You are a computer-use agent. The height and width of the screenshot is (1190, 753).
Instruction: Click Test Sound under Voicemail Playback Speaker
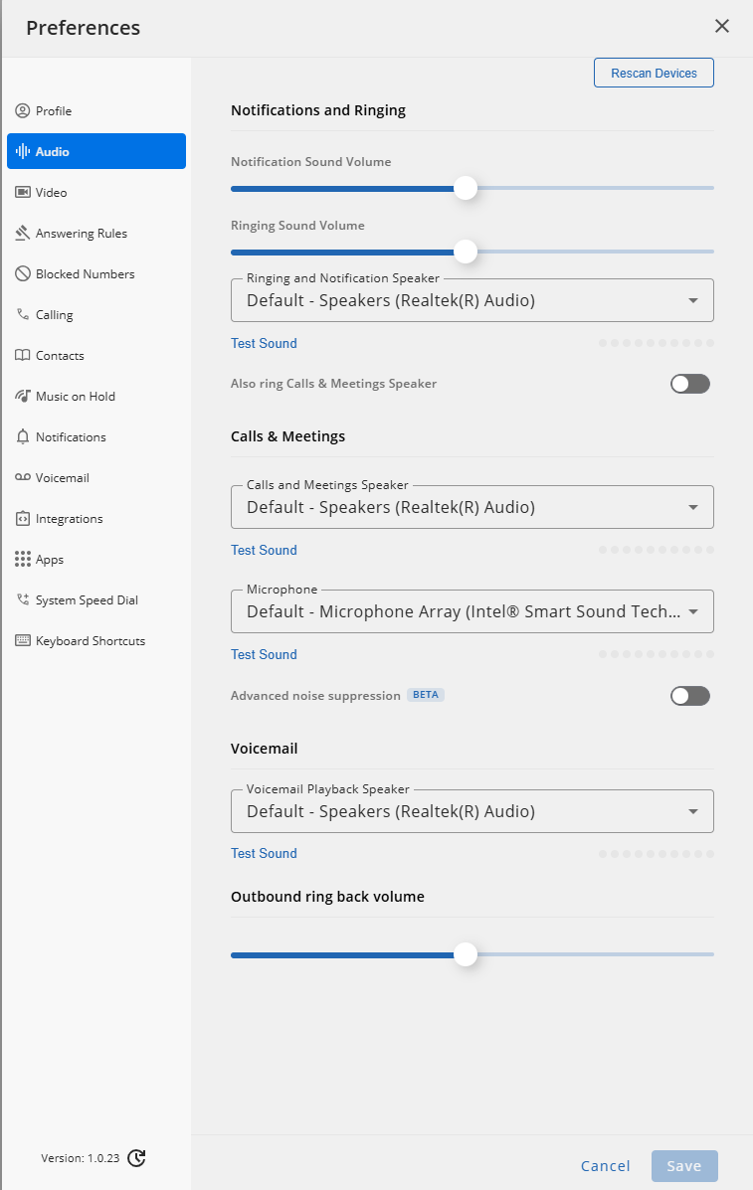[264, 854]
